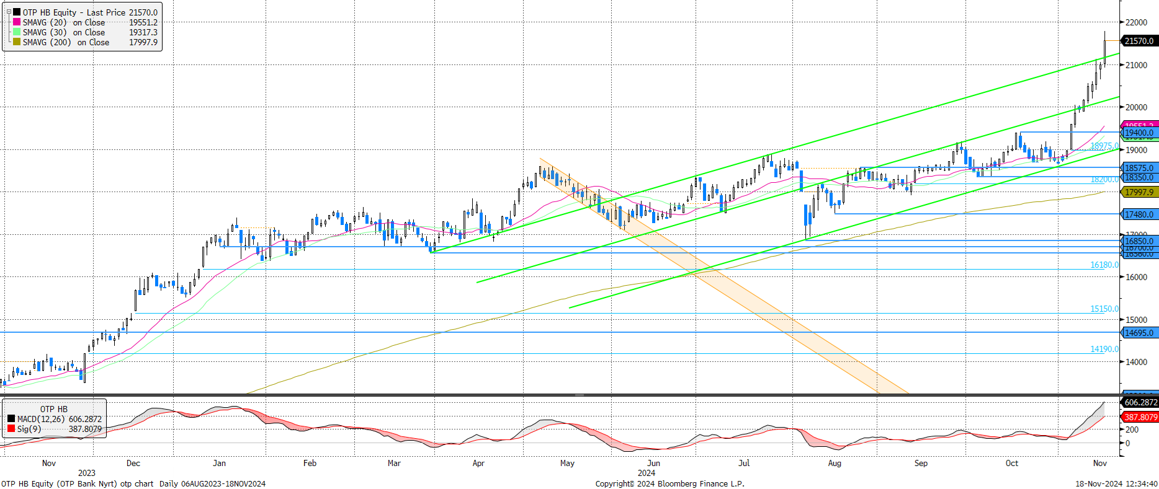This screenshot has width=1159, height=489.
Task: Click the 16850.0 blue level tag
Action: (x=1139, y=241)
